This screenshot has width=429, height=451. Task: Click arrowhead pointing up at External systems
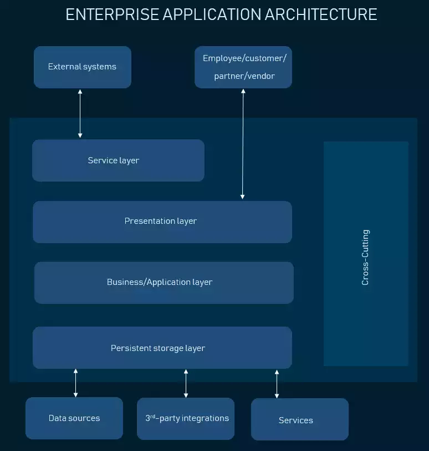[x=80, y=92]
